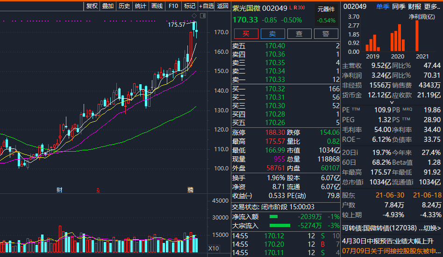Click the 总市值i 1034亿 value
Image resolution: width=443 pixels, height=257 pixels.
click(380, 182)
